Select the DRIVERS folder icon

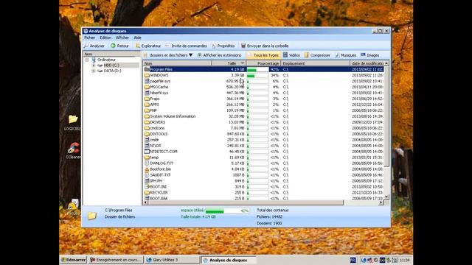point(147,122)
